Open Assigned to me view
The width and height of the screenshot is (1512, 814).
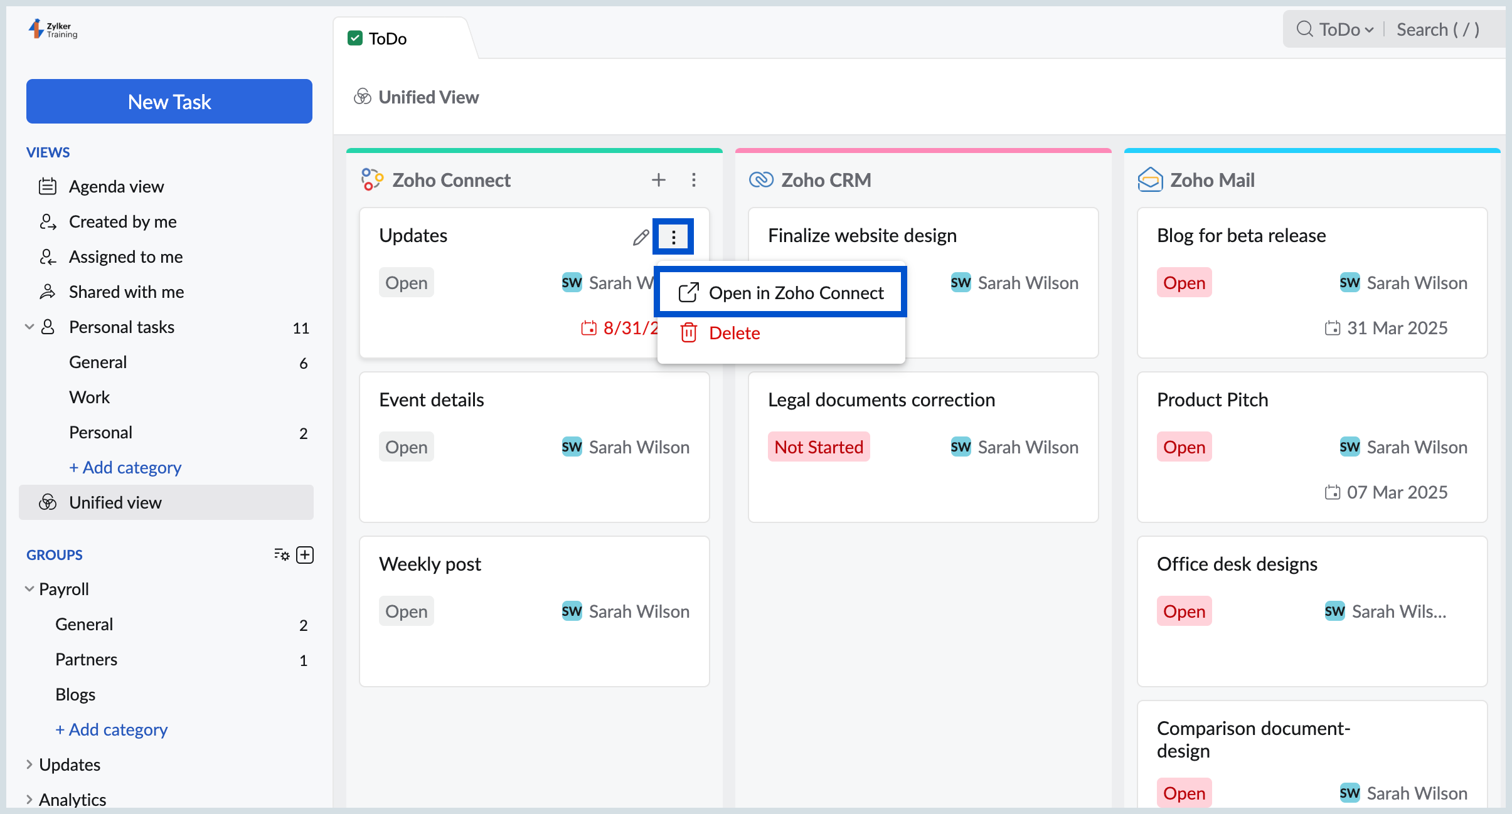pos(125,256)
